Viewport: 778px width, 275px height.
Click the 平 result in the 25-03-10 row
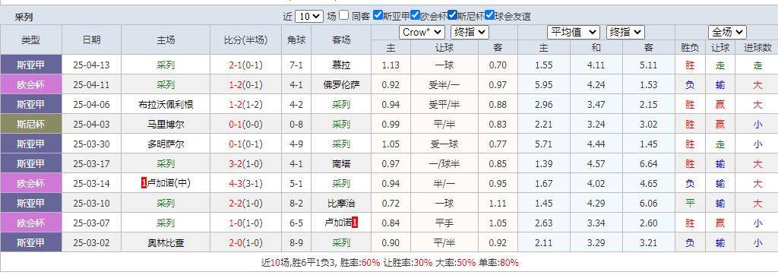click(x=690, y=204)
